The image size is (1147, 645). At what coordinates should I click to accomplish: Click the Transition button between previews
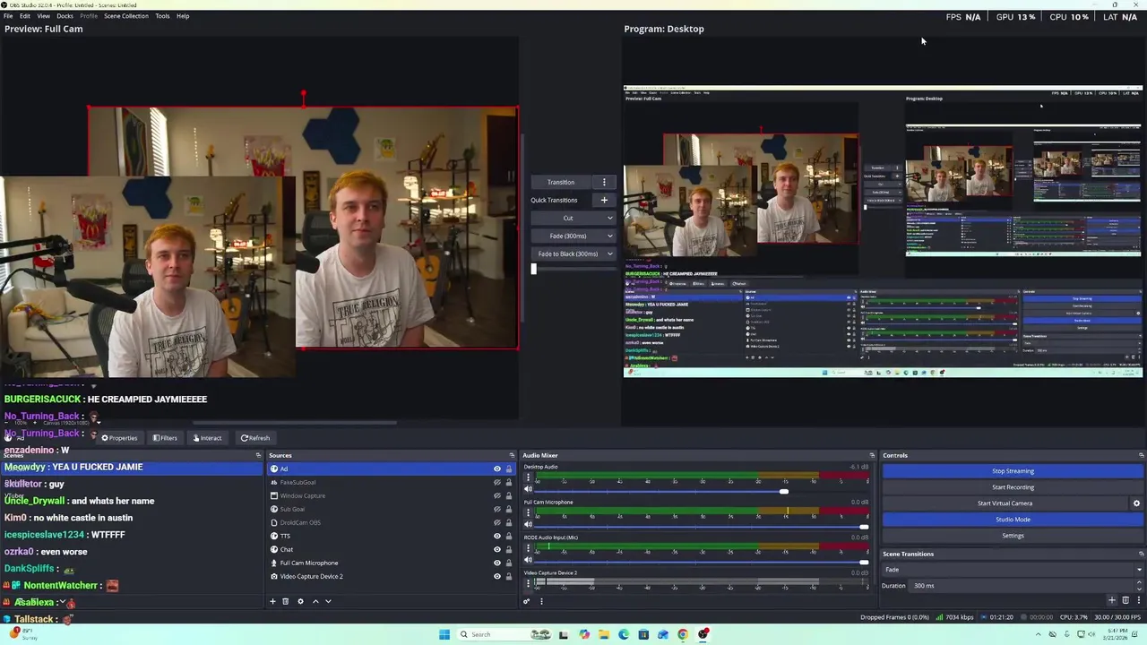[561, 182]
